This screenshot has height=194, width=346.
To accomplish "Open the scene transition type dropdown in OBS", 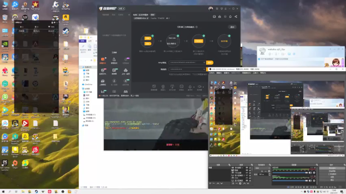I will (263, 168).
